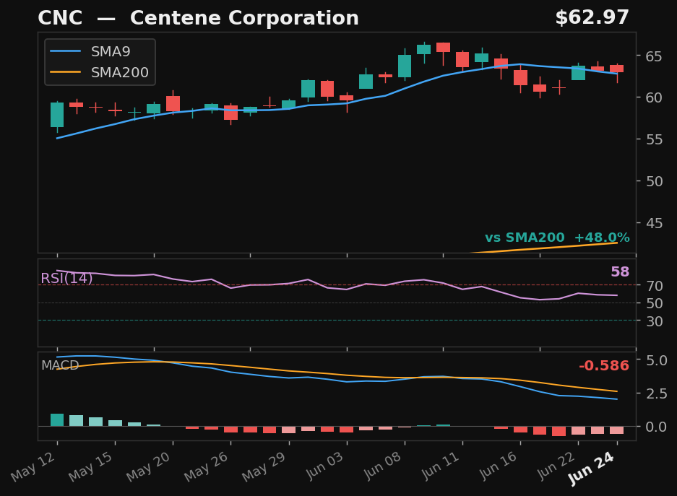Click the first green candlestick on May 12
Viewport: 677px width, 496px height.
pyautogui.click(x=57, y=115)
